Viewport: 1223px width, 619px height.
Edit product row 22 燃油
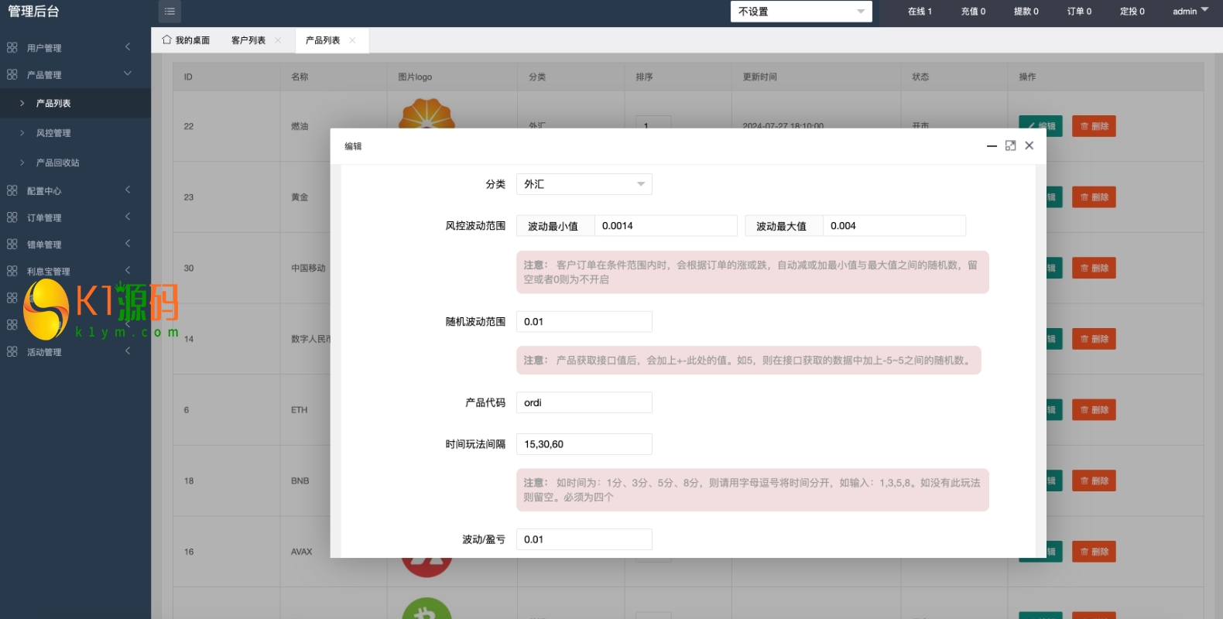pyautogui.click(x=1040, y=126)
